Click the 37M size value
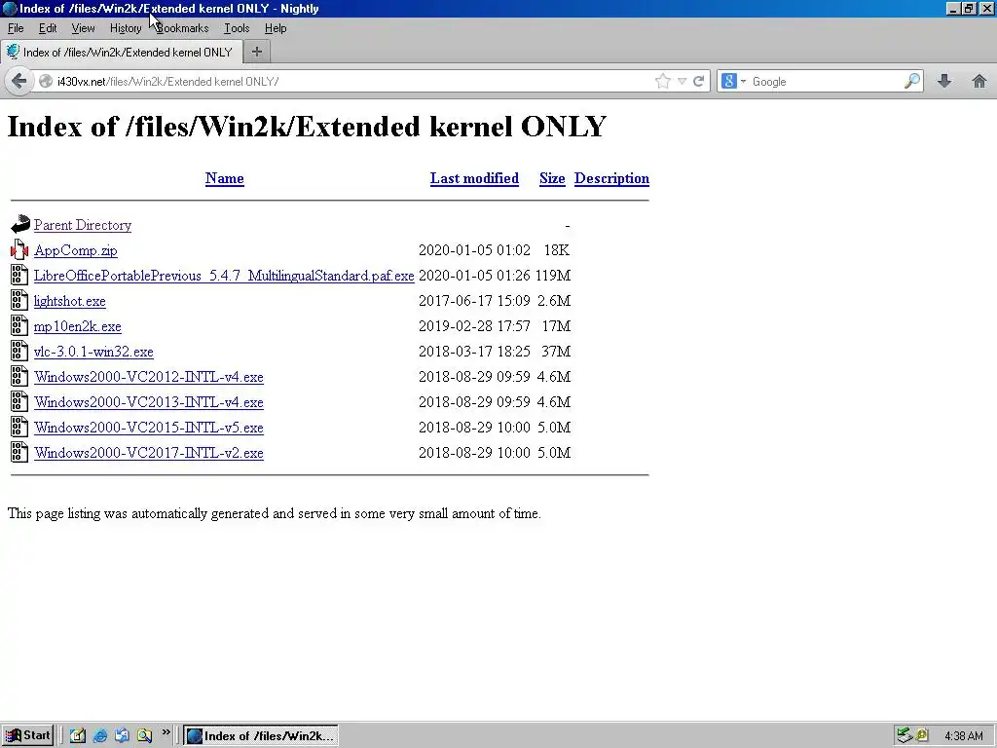The image size is (997, 748). pyautogui.click(x=556, y=352)
